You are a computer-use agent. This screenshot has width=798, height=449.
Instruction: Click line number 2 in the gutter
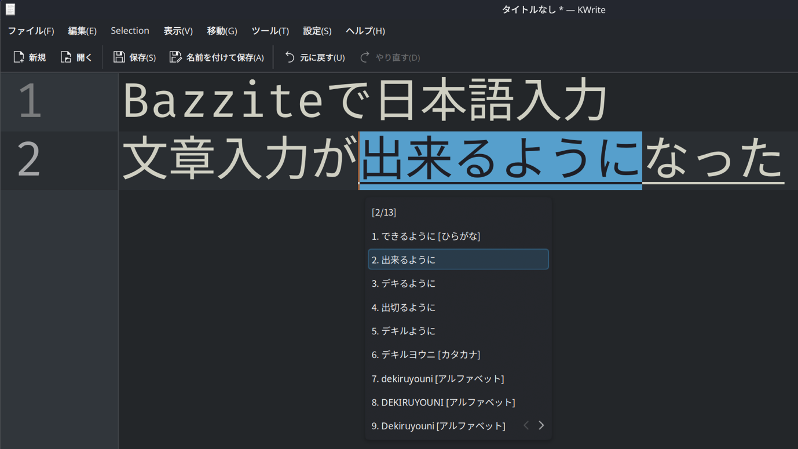pyautogui.click(x=29, y=159)
